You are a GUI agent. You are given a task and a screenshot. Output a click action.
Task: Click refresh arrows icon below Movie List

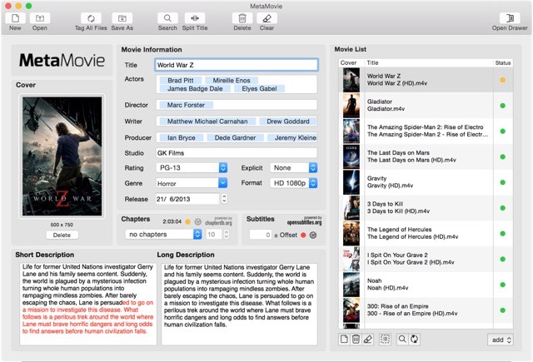(x=415, y=340)
